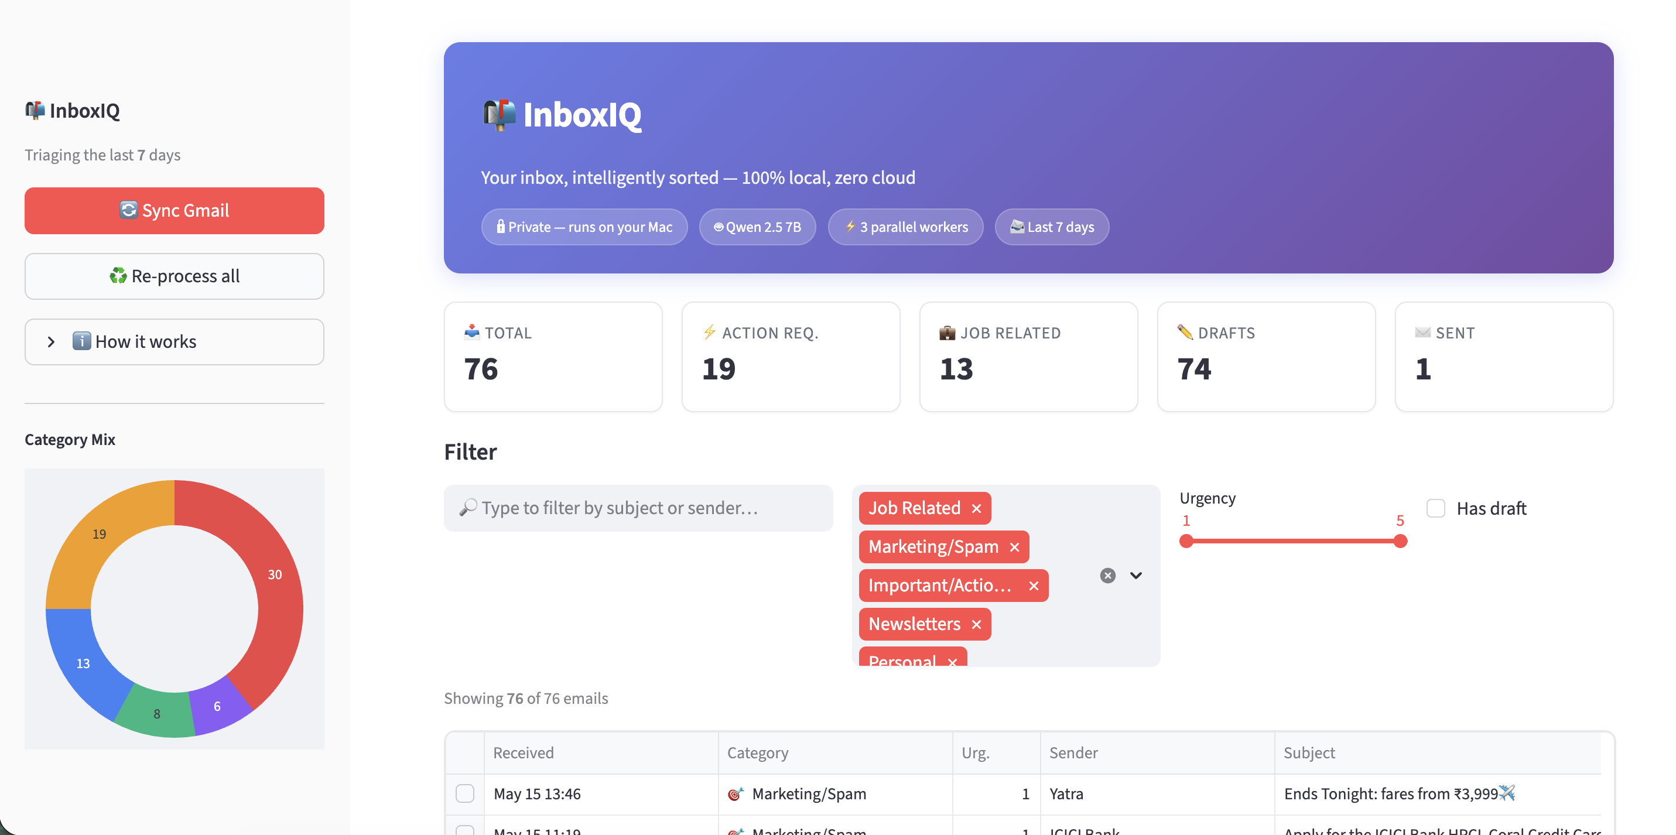Sort by the Sender column header
This screenshot has height=835, width=1676.
(1157, 752)
